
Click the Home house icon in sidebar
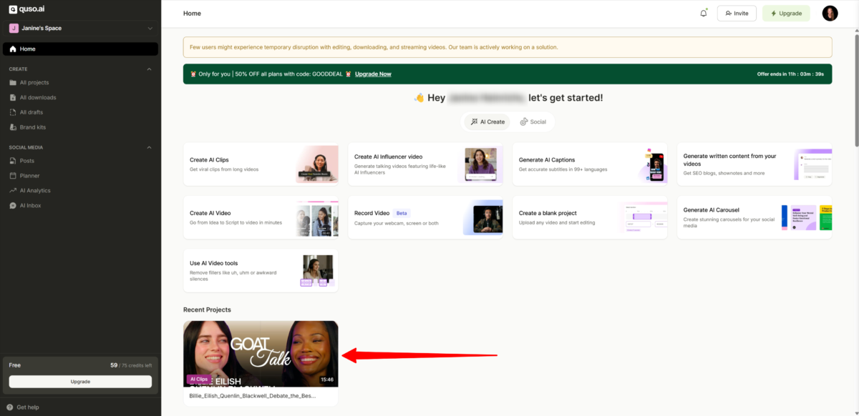tap(13, 49)
